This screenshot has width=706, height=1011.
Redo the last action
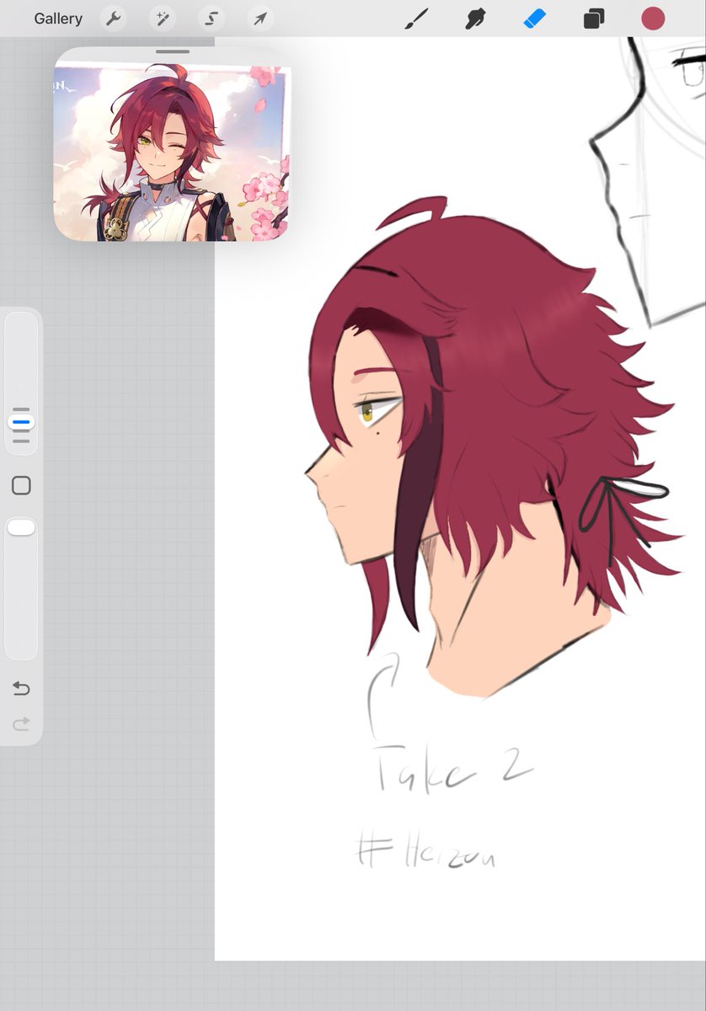21,723
